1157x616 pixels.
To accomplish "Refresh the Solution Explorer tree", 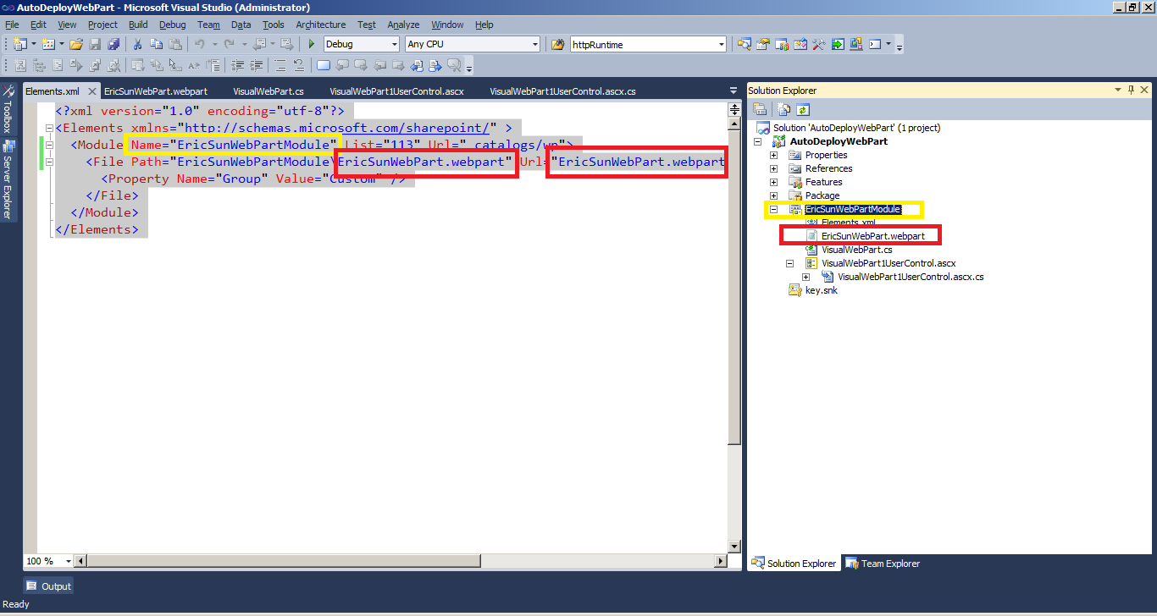I will pos(803,109).
